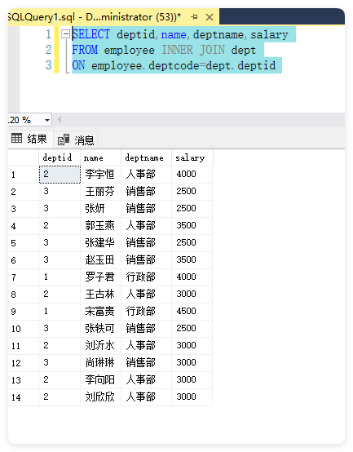Click salary 3500 in 郭玉燕 row

[192, 226]
